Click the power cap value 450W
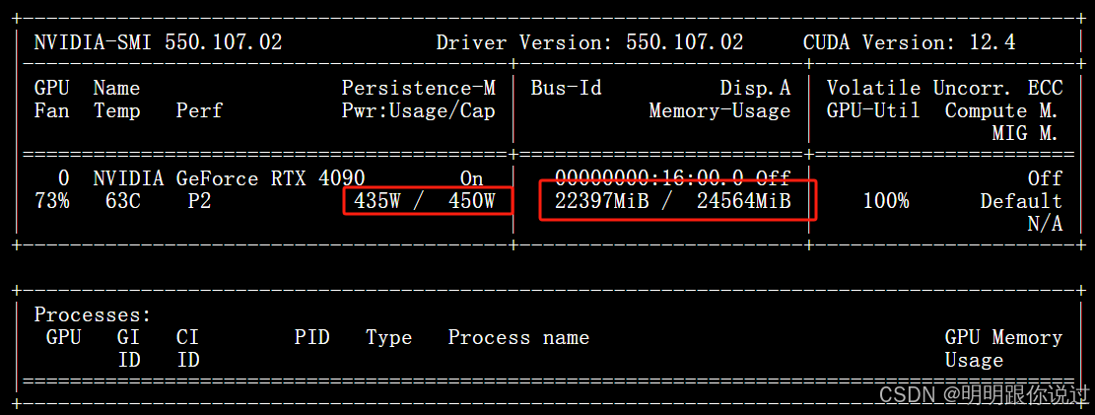1095x415 pixels. (471, 201)
